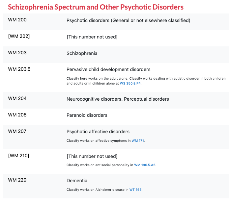Click the WT 155 link
229x201 pixels.
pos(135,189)
